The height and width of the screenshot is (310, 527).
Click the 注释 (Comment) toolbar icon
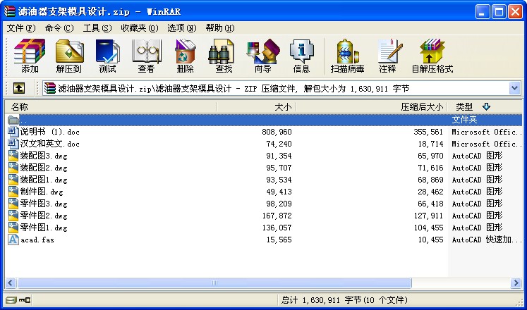(x=390, y=51)
